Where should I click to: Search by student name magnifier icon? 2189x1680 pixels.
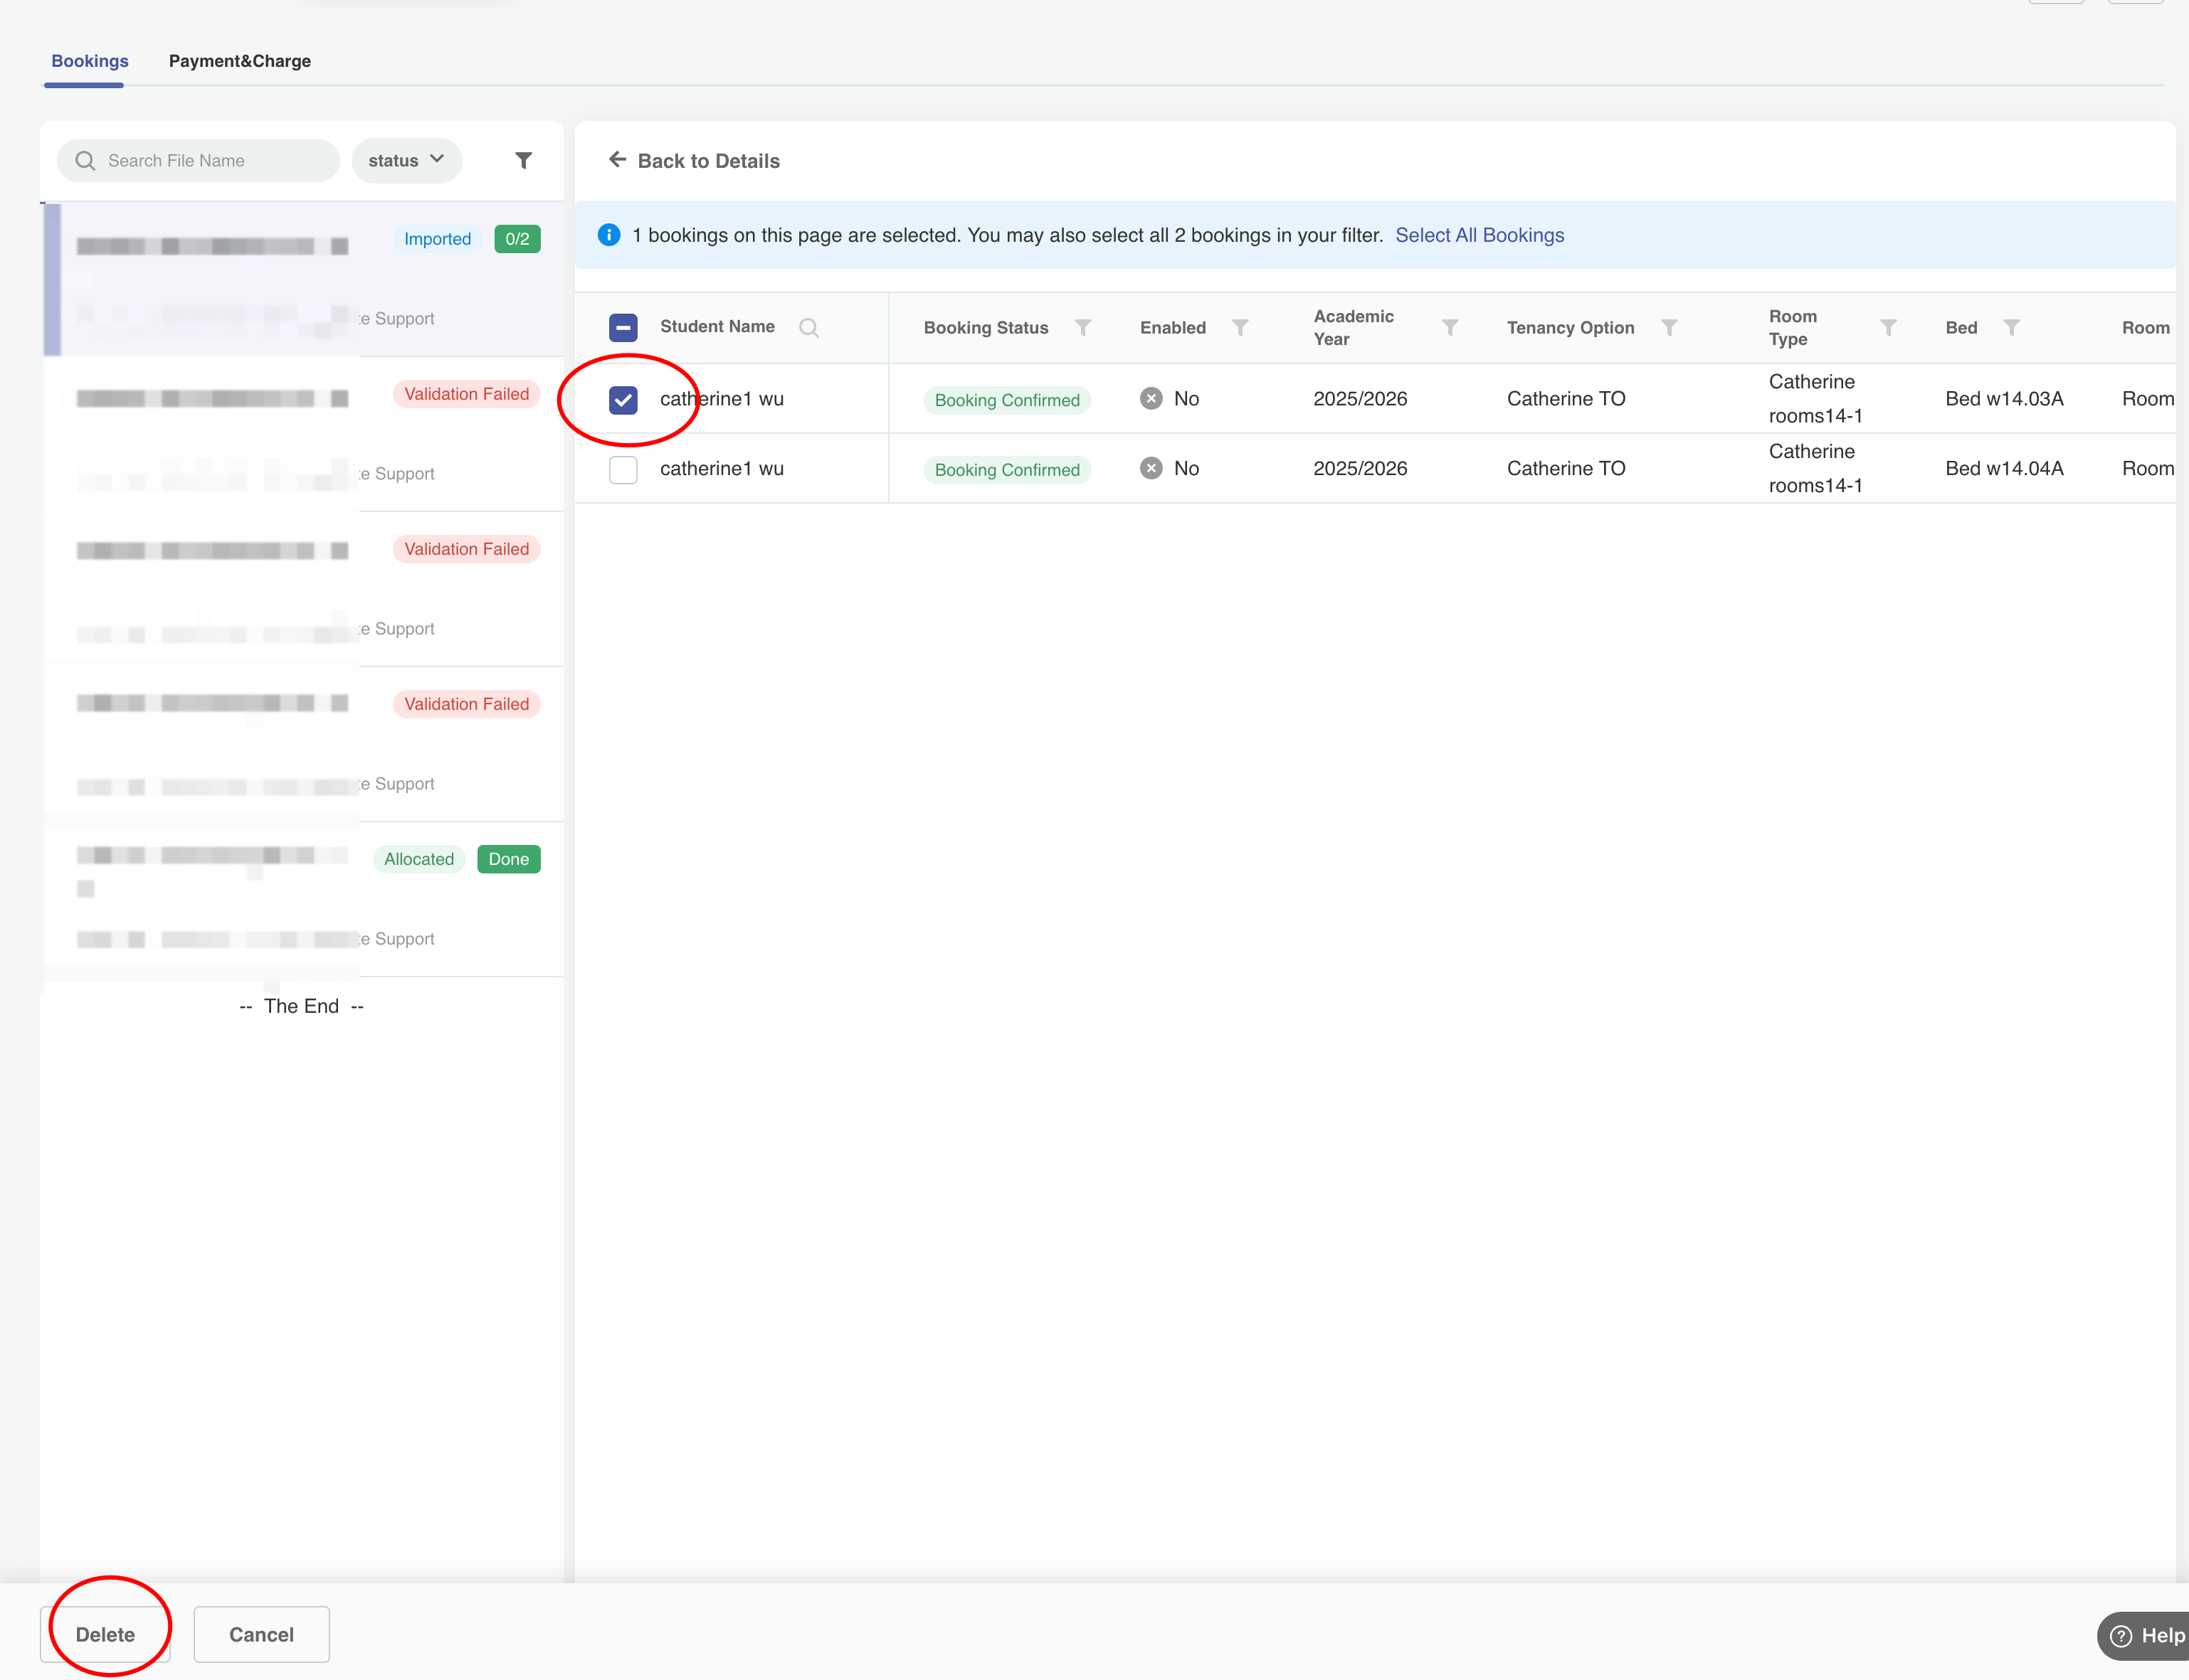point(808,328)
